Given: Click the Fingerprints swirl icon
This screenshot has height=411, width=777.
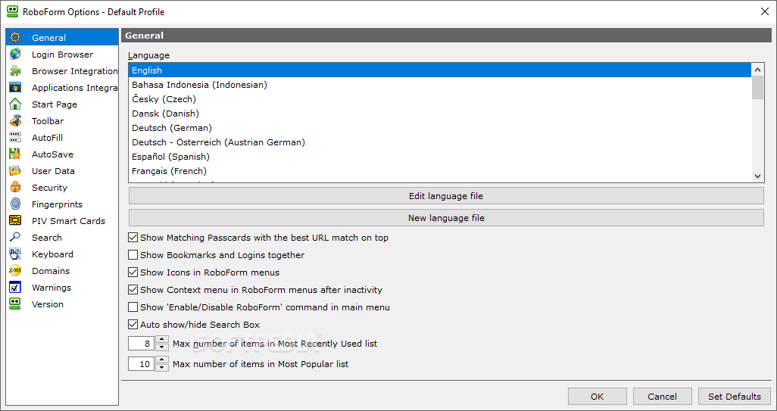Looking at the screenshot, I should 15,204.
